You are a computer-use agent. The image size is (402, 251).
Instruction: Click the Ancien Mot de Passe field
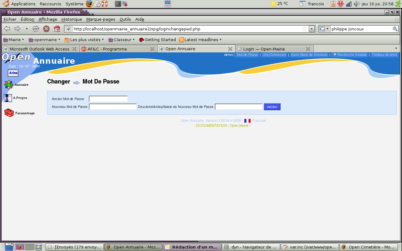pos(108,99)
